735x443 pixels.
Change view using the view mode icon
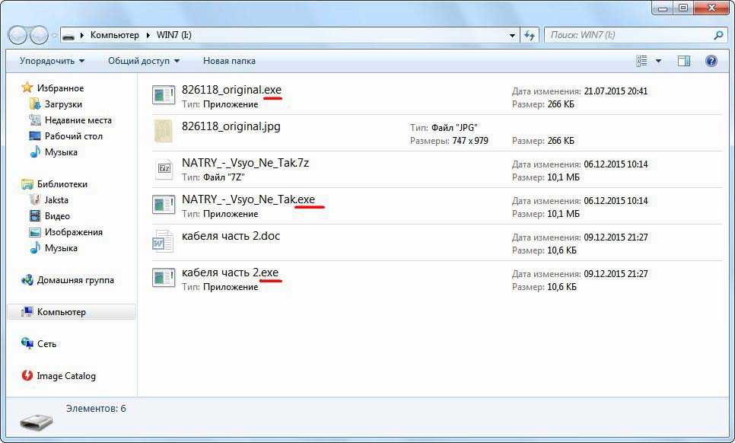coord(641,61)
